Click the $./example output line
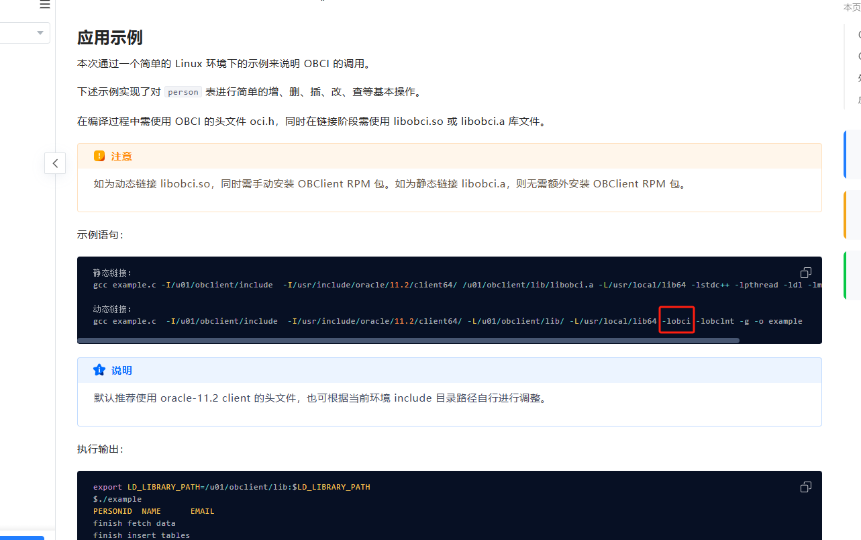 click(117, 499)
